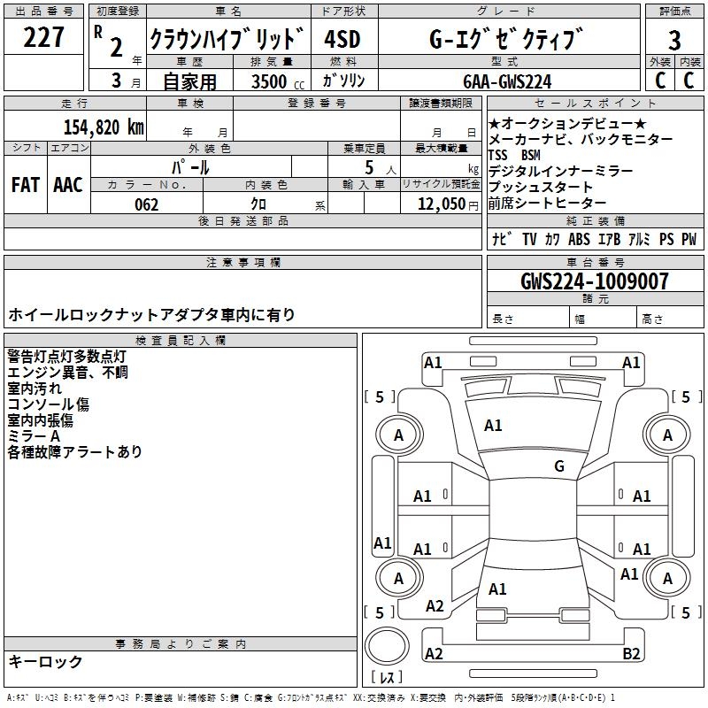Click the 注意事項欄 section header
This screenshot has height=708, width=708.
point(242,262)
